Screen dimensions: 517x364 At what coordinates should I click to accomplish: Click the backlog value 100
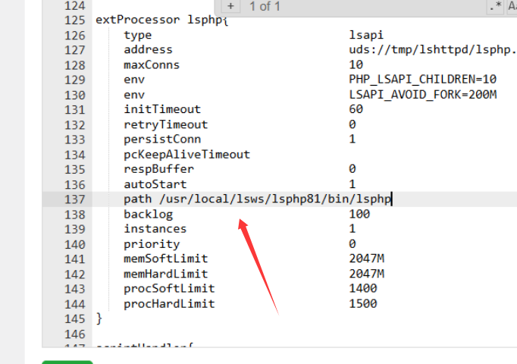click(359, 215)
